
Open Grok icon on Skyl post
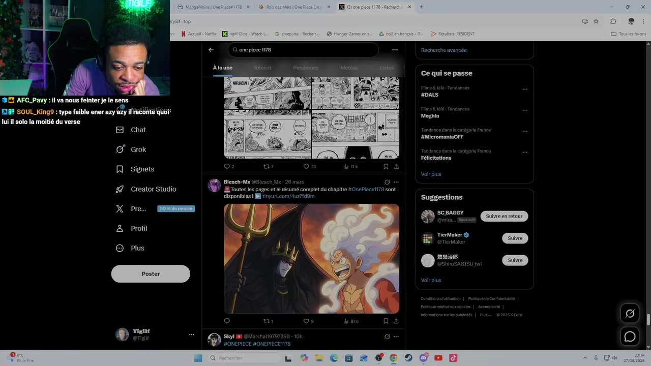pyautogui.click(x=387, y=337)
